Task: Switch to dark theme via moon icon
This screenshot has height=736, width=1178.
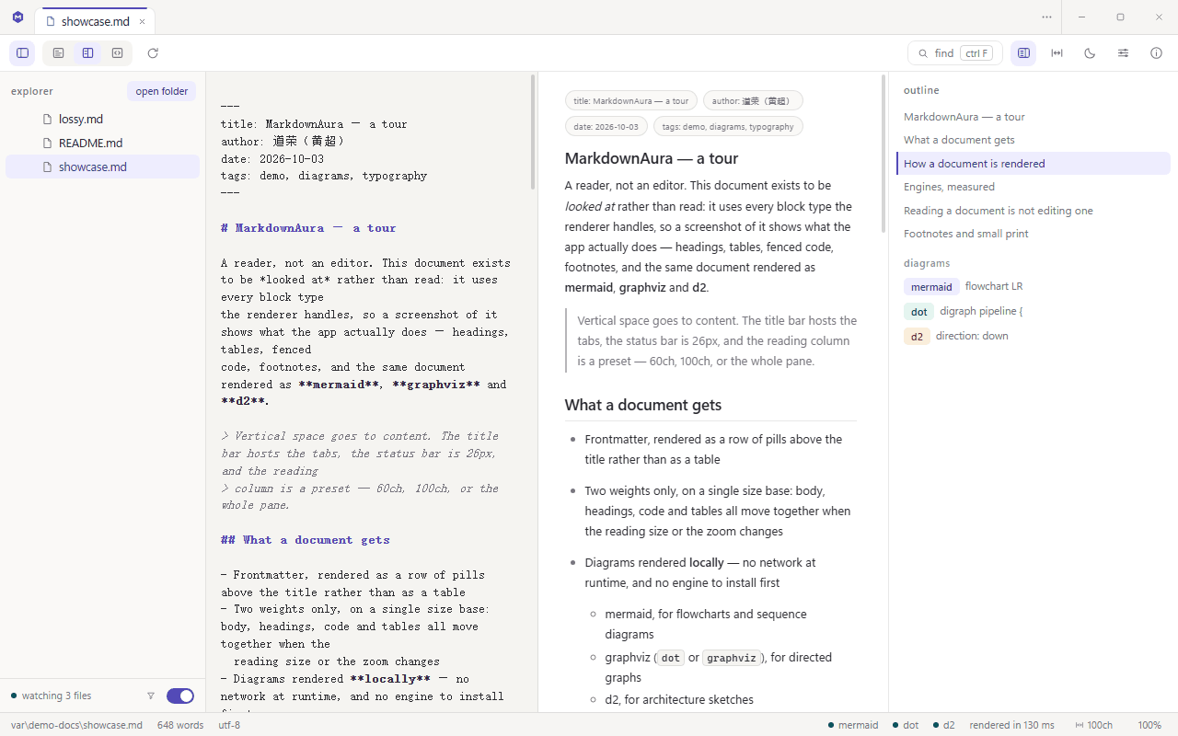Action: (x=1090, y=53)
